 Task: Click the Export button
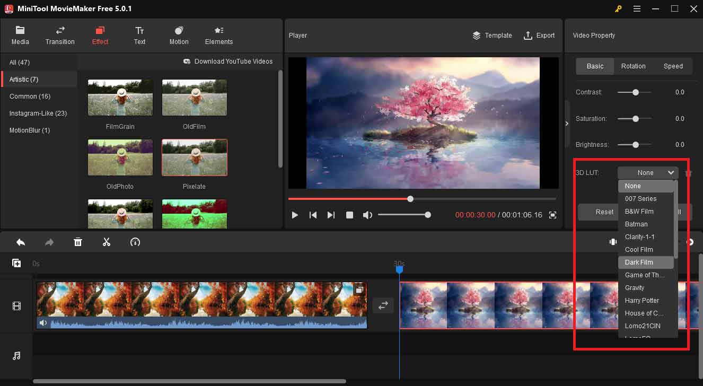(539, 36)
